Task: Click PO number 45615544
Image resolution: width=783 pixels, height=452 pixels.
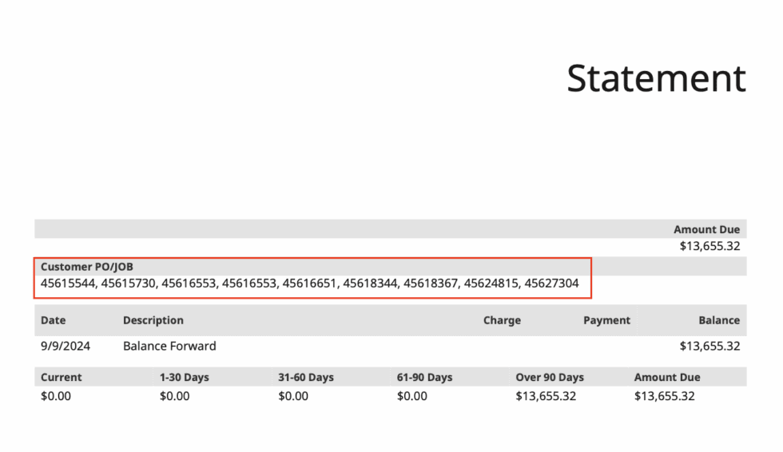Action: 68,283
